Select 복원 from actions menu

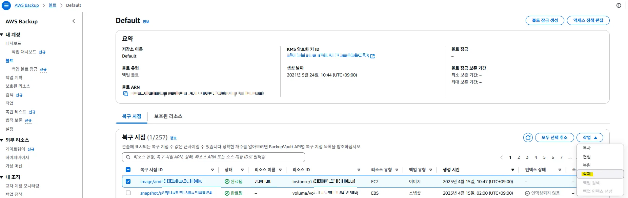click(600, 165)
